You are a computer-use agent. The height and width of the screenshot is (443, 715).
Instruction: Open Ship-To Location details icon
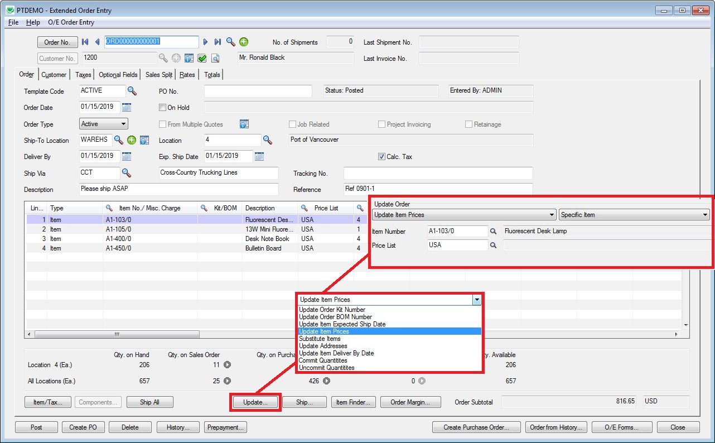tap(144, 140)
